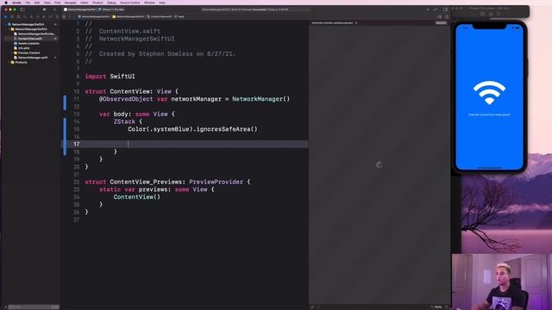
Task: Open the Xcode menu
Action: pos(16,3)
